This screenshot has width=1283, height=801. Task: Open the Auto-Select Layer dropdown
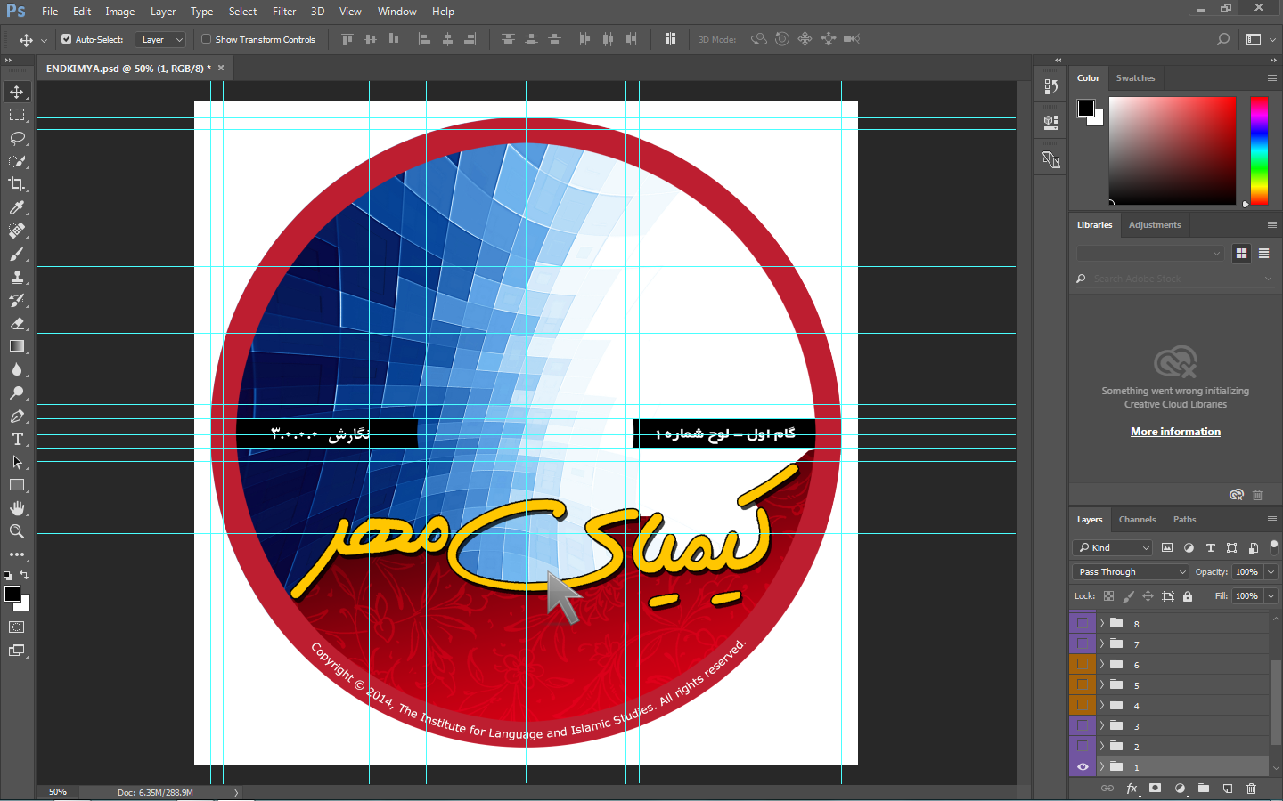point(160,39)
